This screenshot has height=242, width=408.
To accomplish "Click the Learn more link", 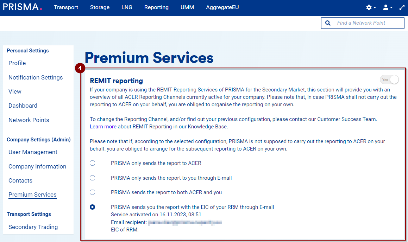I will 103,127.
